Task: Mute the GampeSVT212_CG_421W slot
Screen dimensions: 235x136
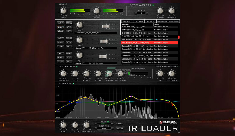Action: (x=69, y=46)
